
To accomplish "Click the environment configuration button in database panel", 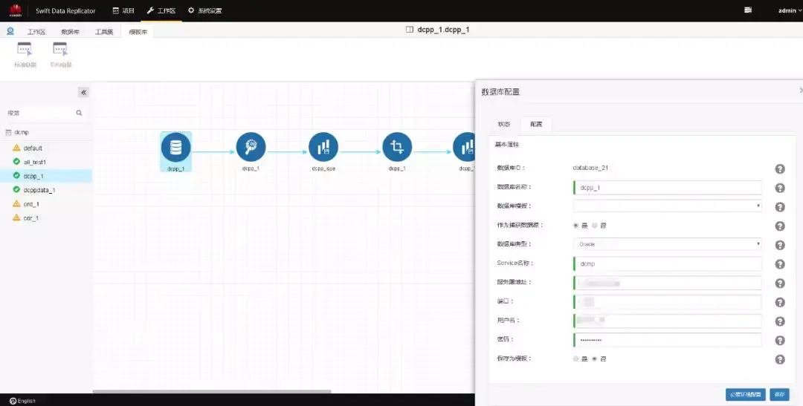I will pyautogui.click(x=746, y=394).
